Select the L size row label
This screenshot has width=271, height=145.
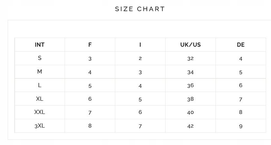[x=40, y=85]
